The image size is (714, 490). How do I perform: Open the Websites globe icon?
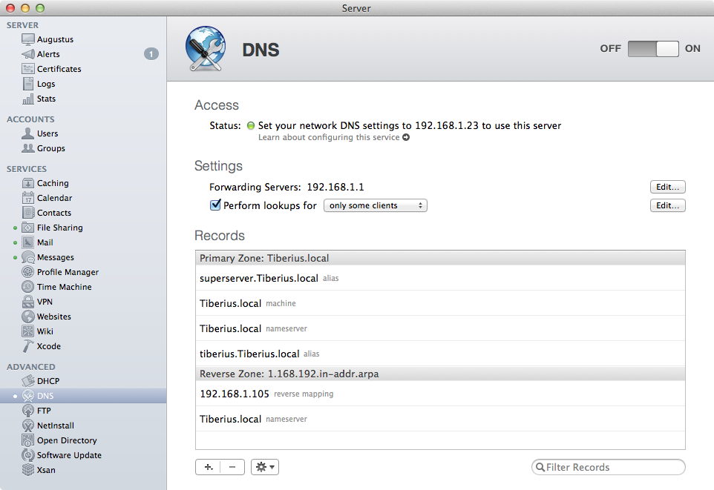tap(27, 317)
